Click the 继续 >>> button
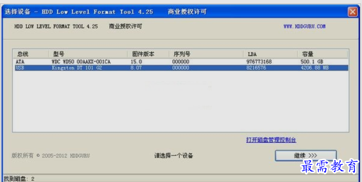Viewport: 362px width, 182px height. (x=306, y=156)
